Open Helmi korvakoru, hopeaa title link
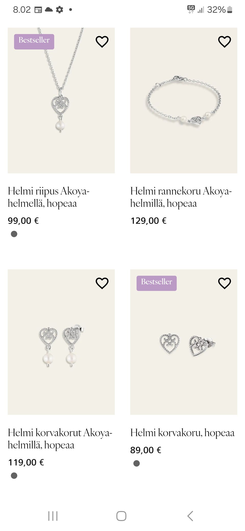 click(x=182, y=433)
